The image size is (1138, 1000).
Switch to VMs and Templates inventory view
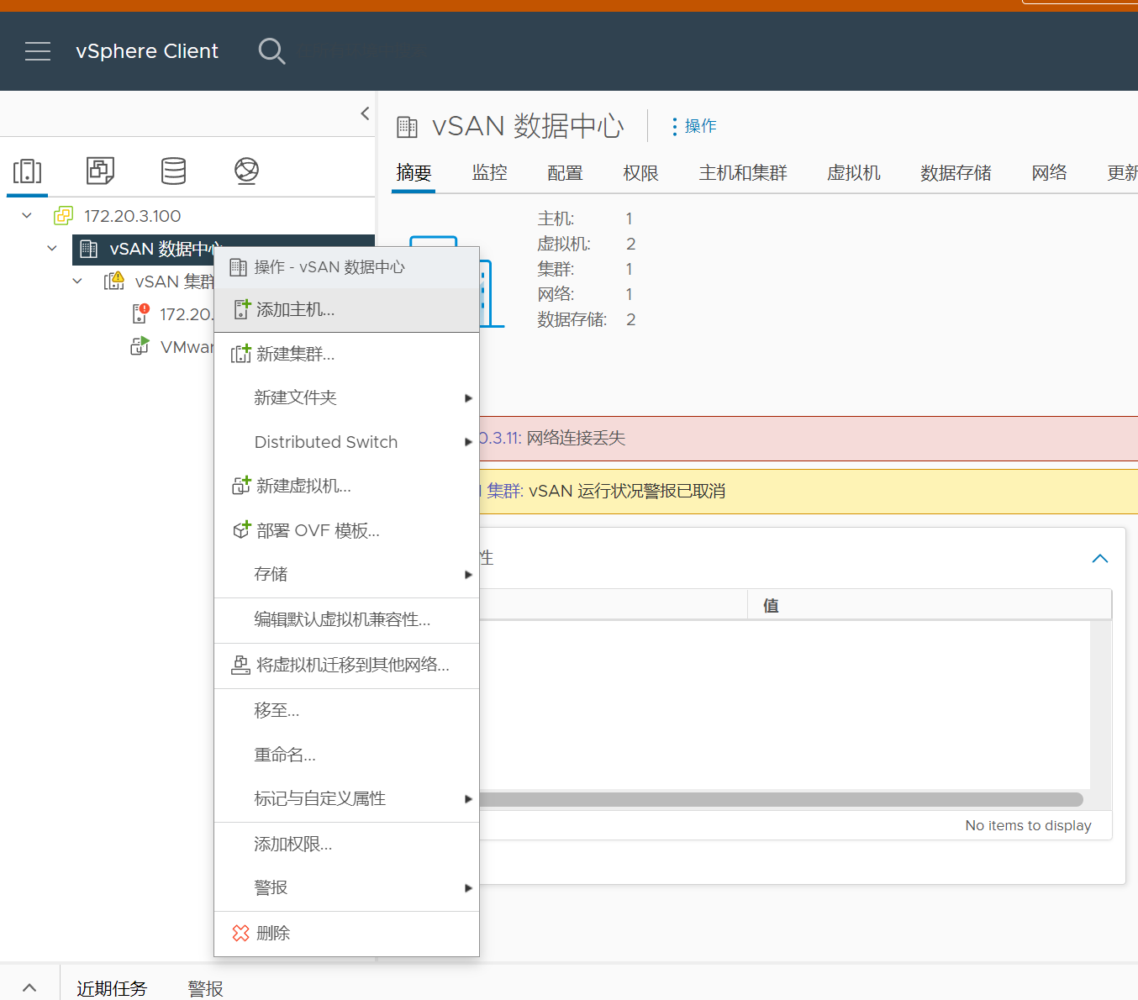point(101,171)
